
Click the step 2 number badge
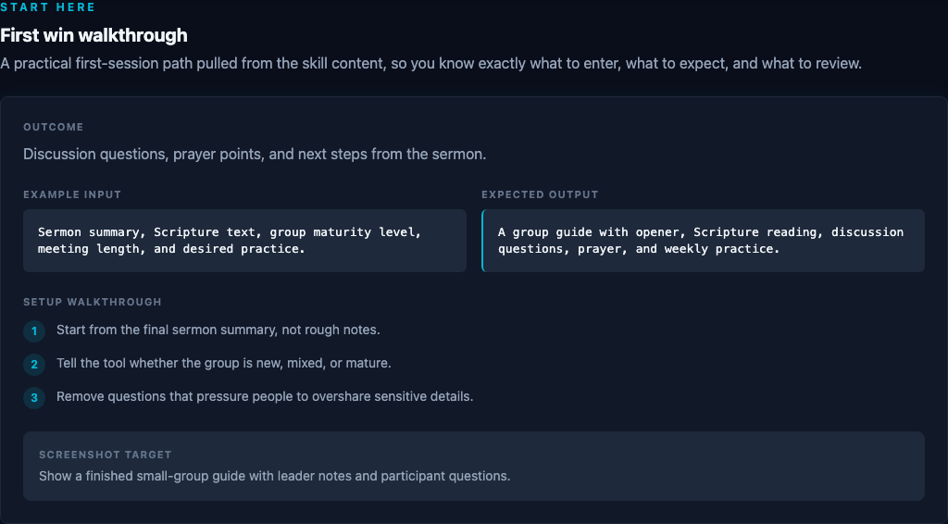coord(34,365)
